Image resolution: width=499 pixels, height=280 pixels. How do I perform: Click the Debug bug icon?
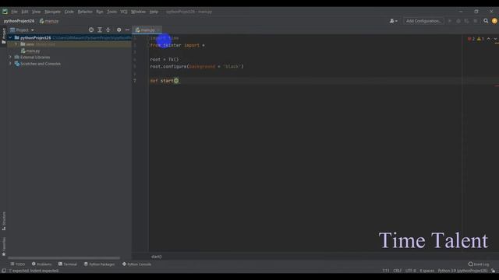458,21
